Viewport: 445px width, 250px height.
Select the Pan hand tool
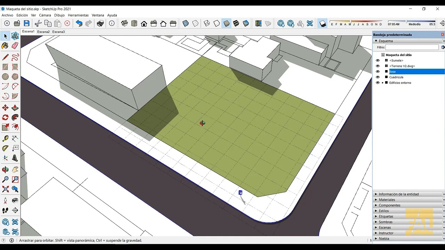click(15, 170)
